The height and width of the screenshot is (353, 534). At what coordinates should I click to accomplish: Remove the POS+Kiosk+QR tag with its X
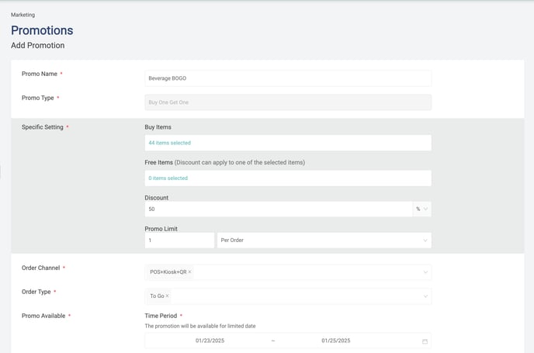[x=189, y=272]
